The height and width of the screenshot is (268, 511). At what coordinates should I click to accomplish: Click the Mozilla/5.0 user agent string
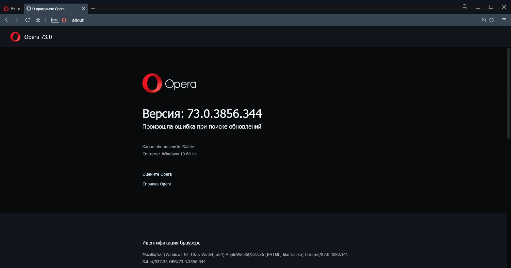coord(245,258)
